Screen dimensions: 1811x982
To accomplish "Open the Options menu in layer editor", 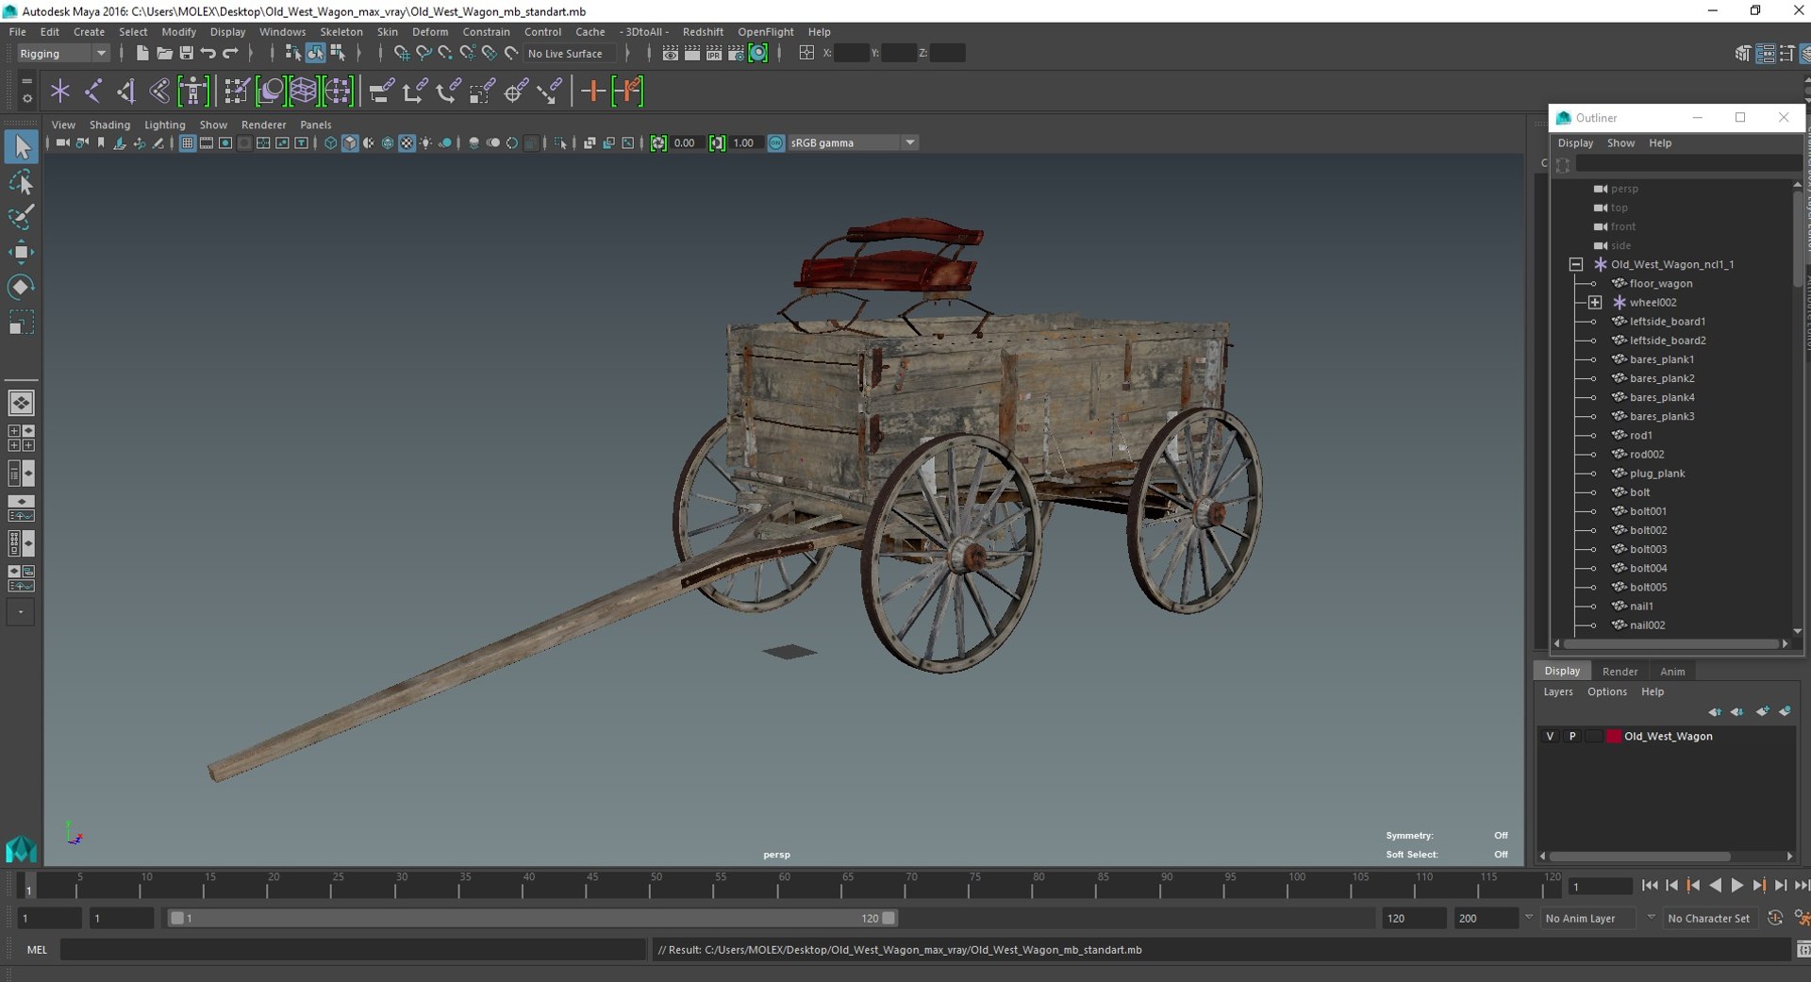I will [x=1607, y=692].
